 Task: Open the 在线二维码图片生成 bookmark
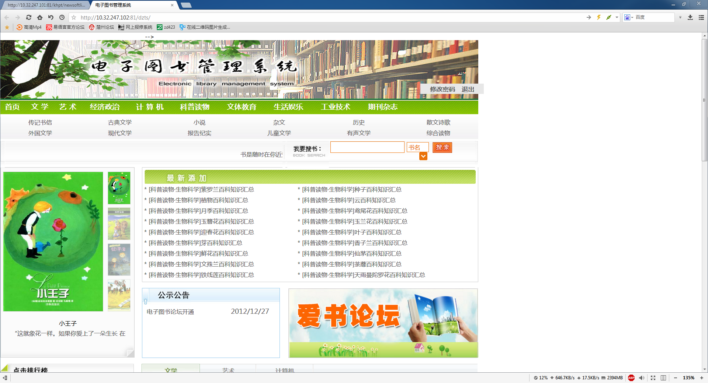pos(205,27)
